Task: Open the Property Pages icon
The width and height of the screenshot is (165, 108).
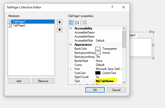Action: click(x=84, y=23)
